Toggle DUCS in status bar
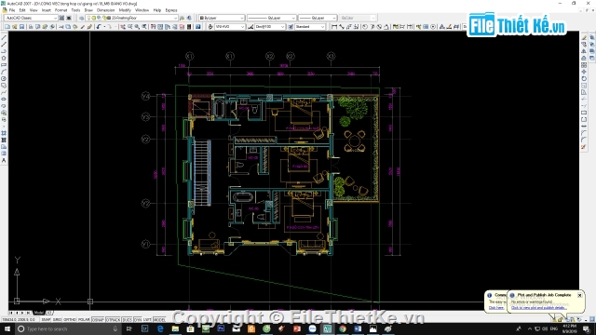Viewport: 596px width, 335px height. pos(127,320)
